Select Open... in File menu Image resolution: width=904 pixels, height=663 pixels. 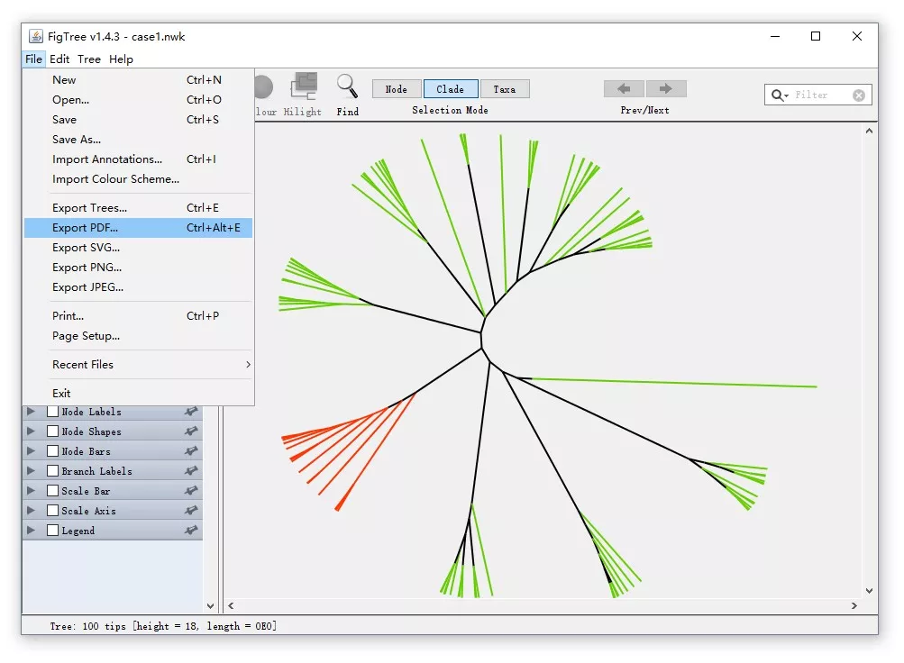pyautogui.click(x=139, y=100)
